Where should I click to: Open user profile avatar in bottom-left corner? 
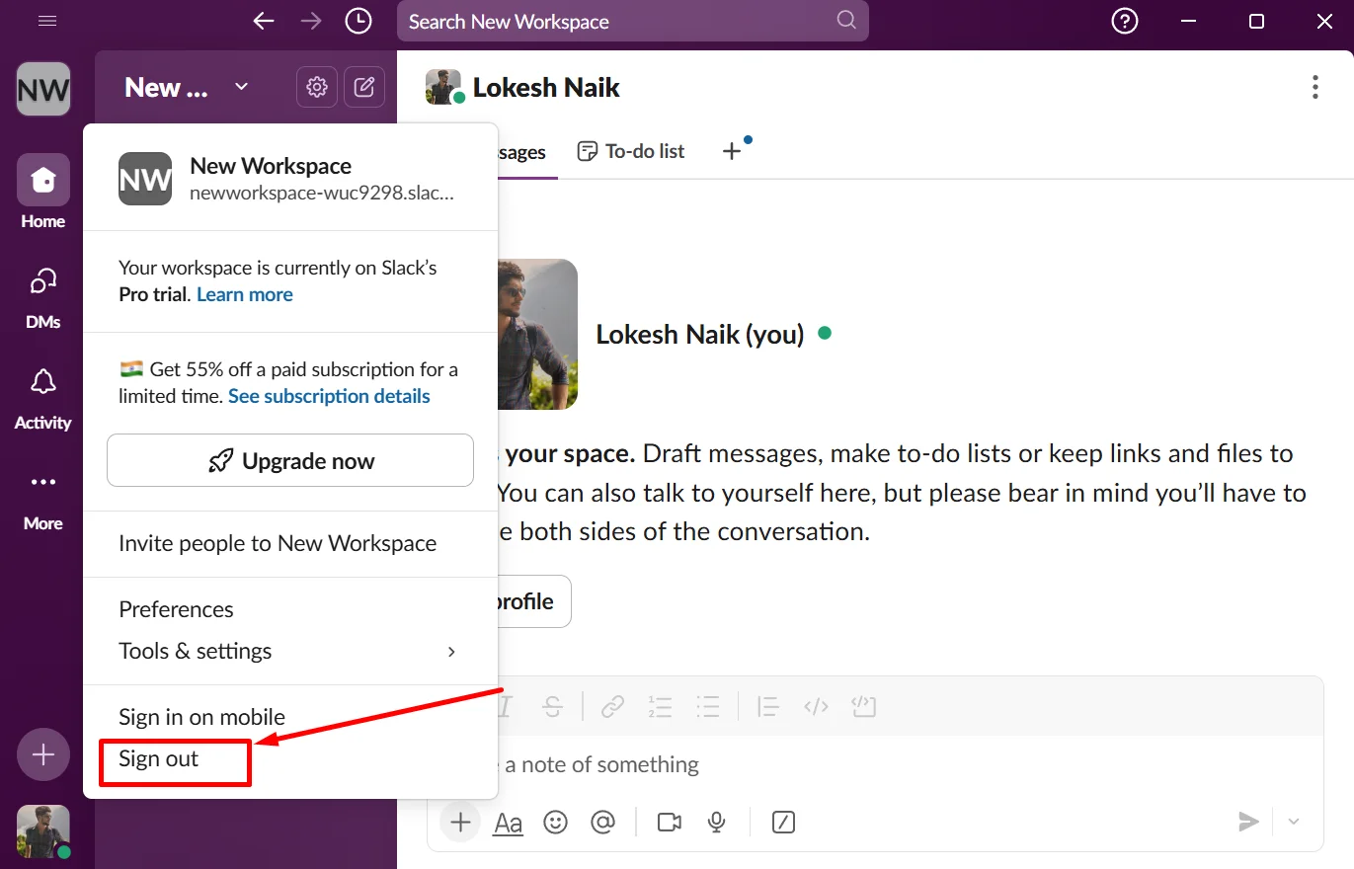tap(43, 831)
